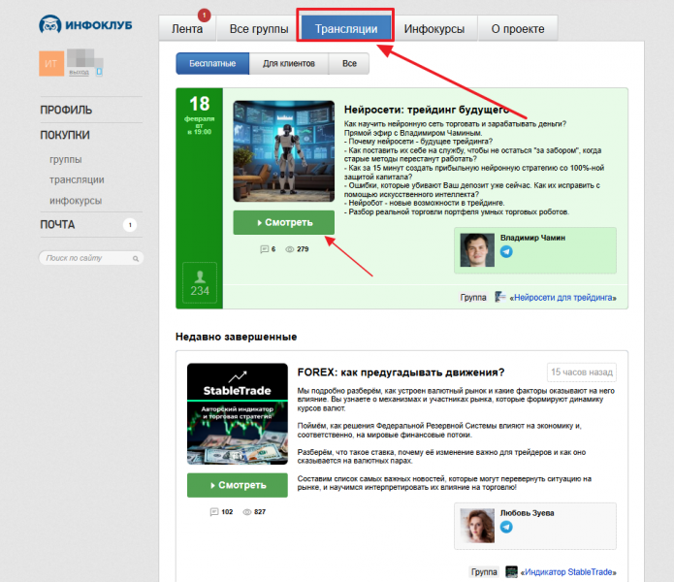Open the О проекте tab
Viewport: 674px width, 582px height.
[x=518, y=29]
